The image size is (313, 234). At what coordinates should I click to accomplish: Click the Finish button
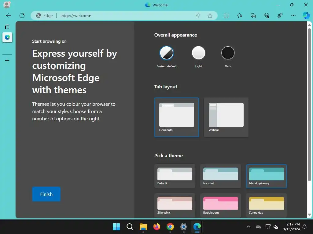(x=46, y=194)
